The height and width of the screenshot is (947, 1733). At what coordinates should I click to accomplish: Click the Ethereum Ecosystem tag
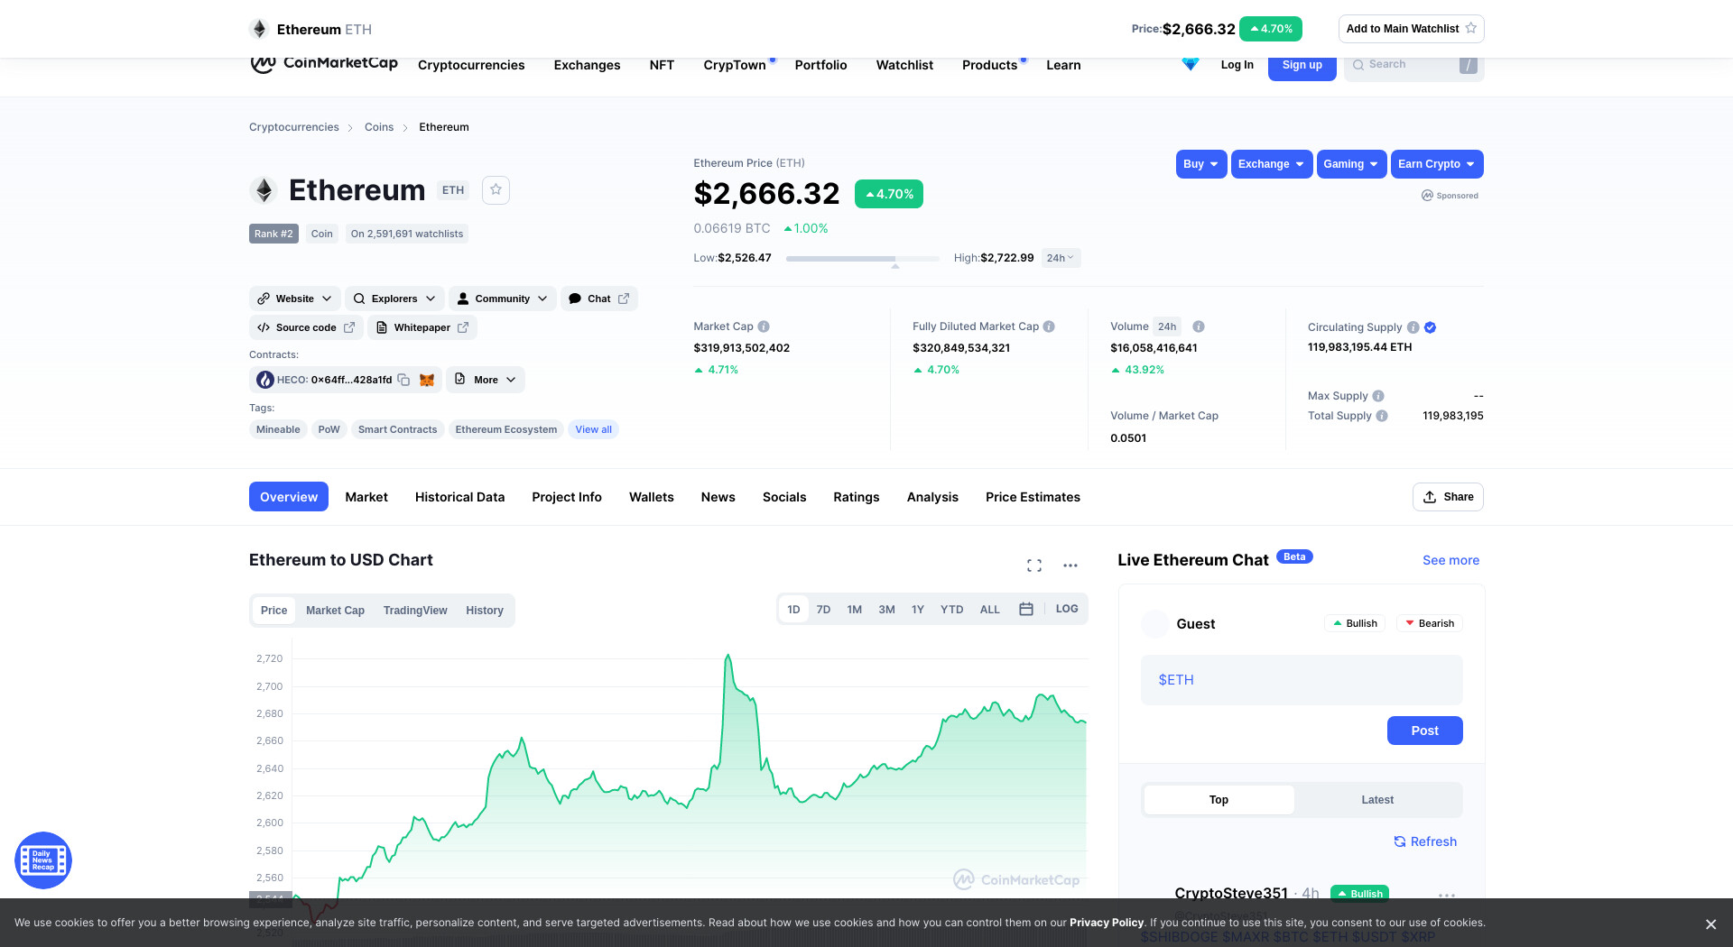506,429
